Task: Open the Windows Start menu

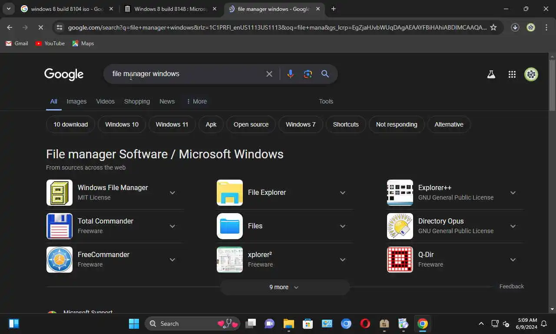Action: (134, 324)
